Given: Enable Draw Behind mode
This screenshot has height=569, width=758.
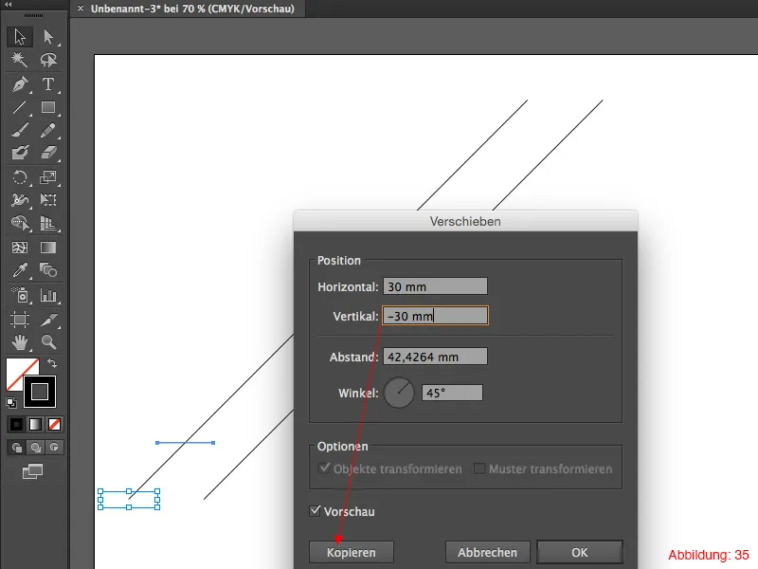Looking at the screenshot, I should (x=35, y=448).
